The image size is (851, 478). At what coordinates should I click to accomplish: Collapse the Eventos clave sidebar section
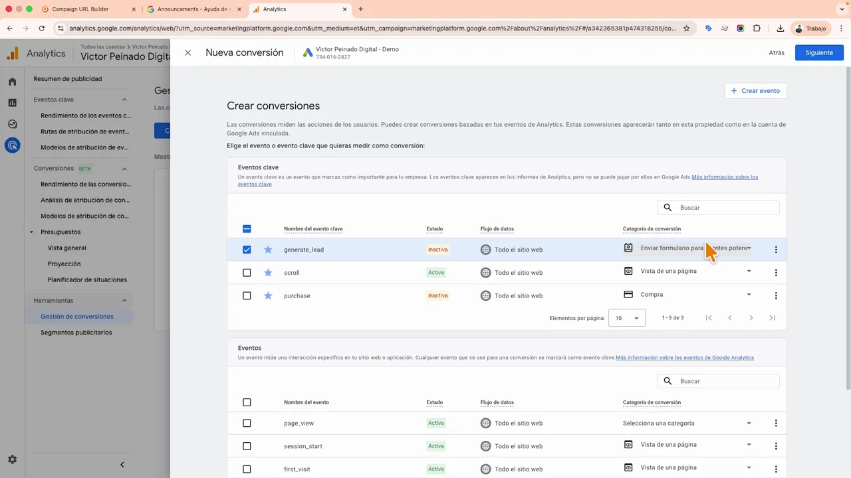pos(124,100)
